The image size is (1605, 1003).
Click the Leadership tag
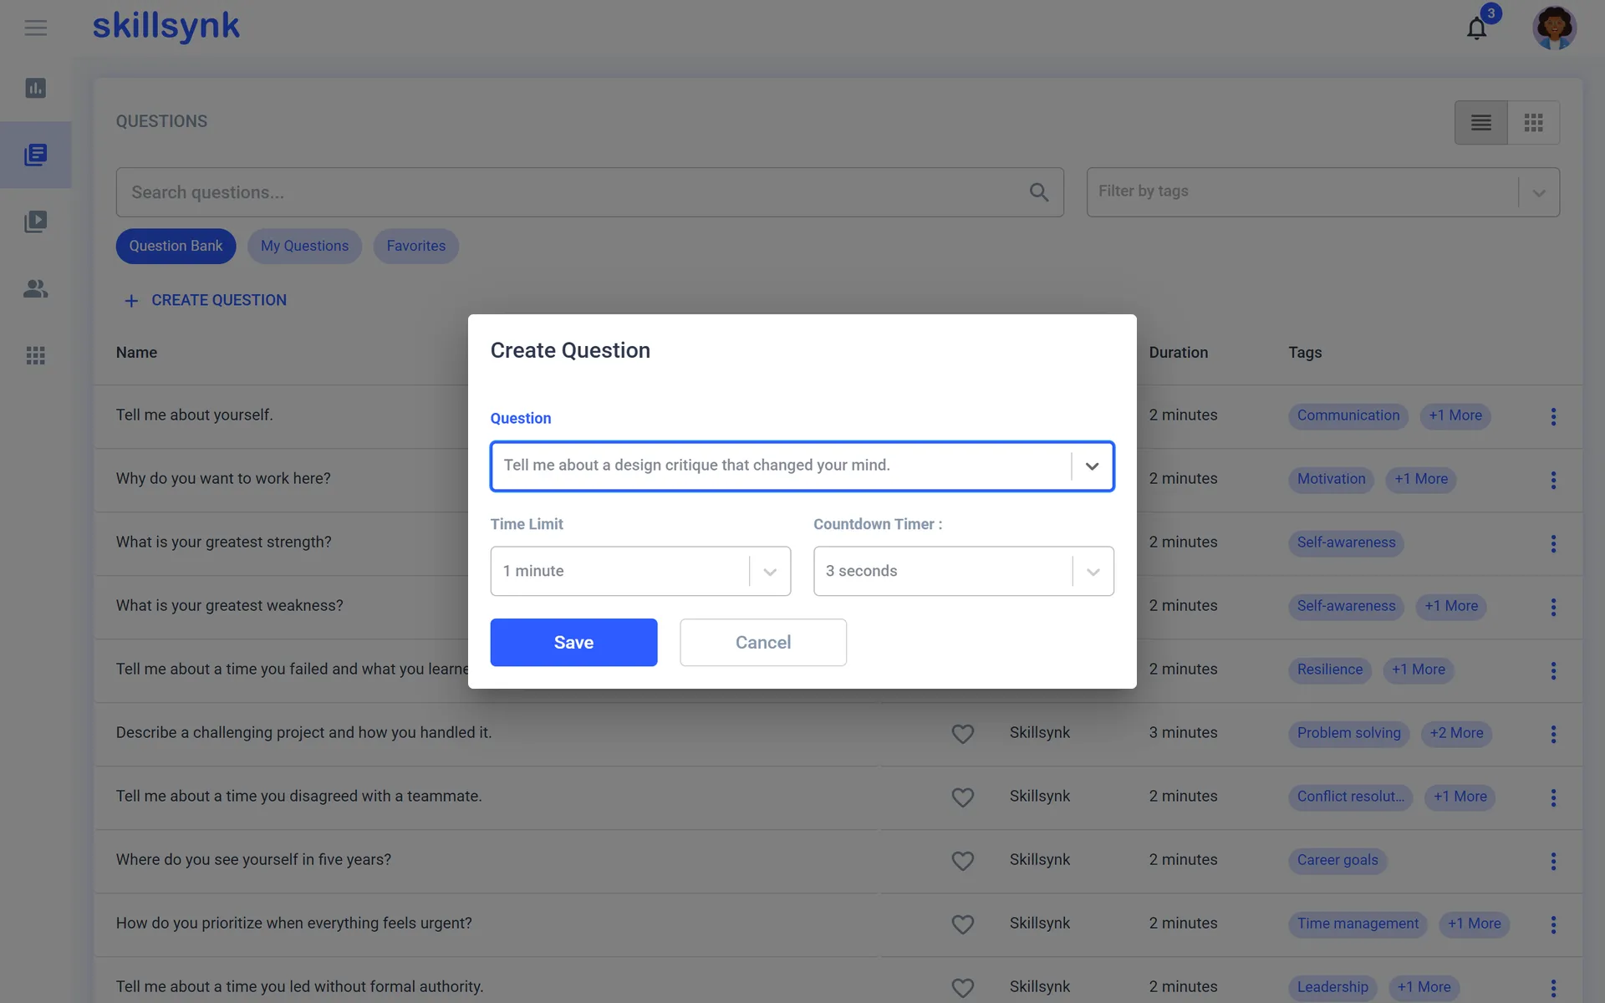tap(1332, 987)
